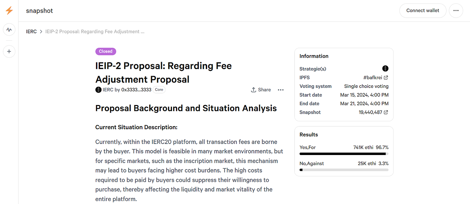Open Snapshot block external link icon
Image resolution: width=470 pixels, height=204 pixels.
(386, 112)
